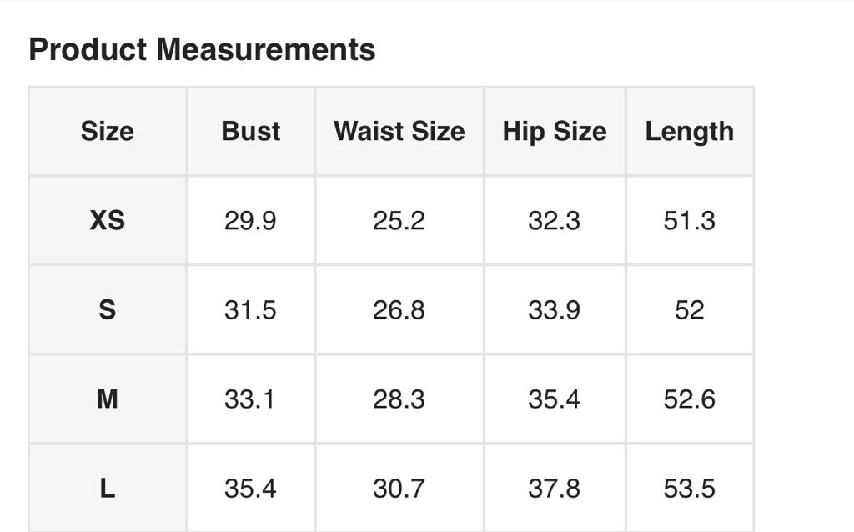Click the XS waist value 25.2
The height and width of the screenshot is (532, 854).
399,221
